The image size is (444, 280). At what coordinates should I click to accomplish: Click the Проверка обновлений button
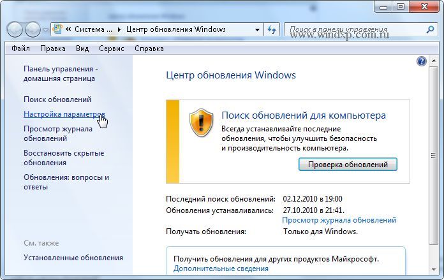point(348,165)
